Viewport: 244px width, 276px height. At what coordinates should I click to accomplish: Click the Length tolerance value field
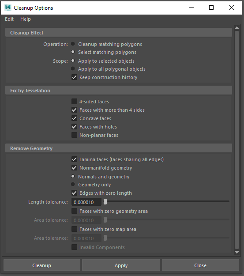coord(86,202)
